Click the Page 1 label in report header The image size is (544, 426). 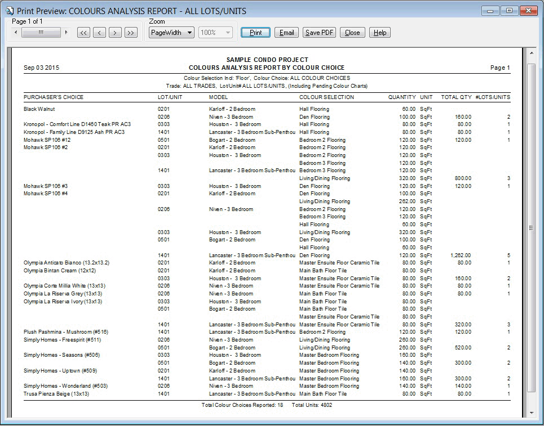[x=500, y=68]
